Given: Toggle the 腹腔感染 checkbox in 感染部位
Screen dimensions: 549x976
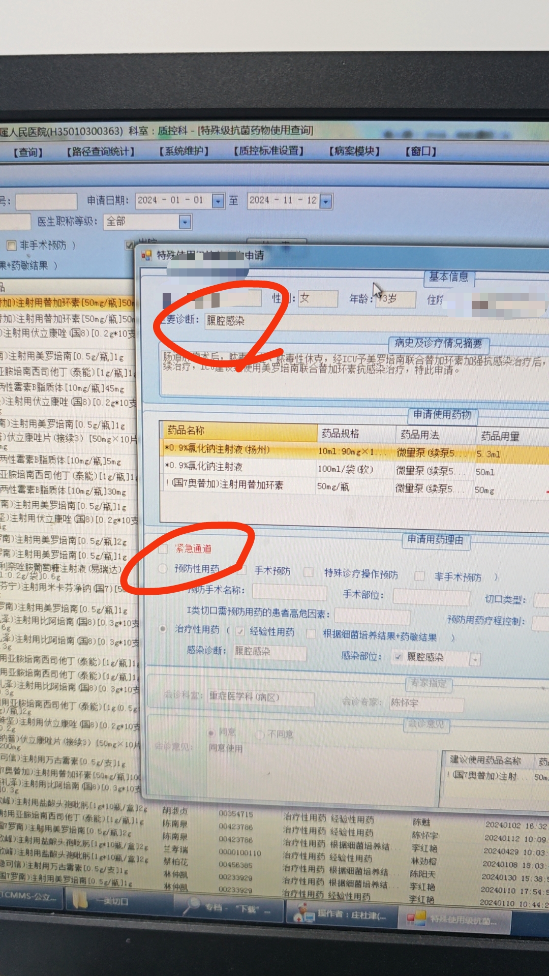Looking at the screenshot, I should [399, 656].
